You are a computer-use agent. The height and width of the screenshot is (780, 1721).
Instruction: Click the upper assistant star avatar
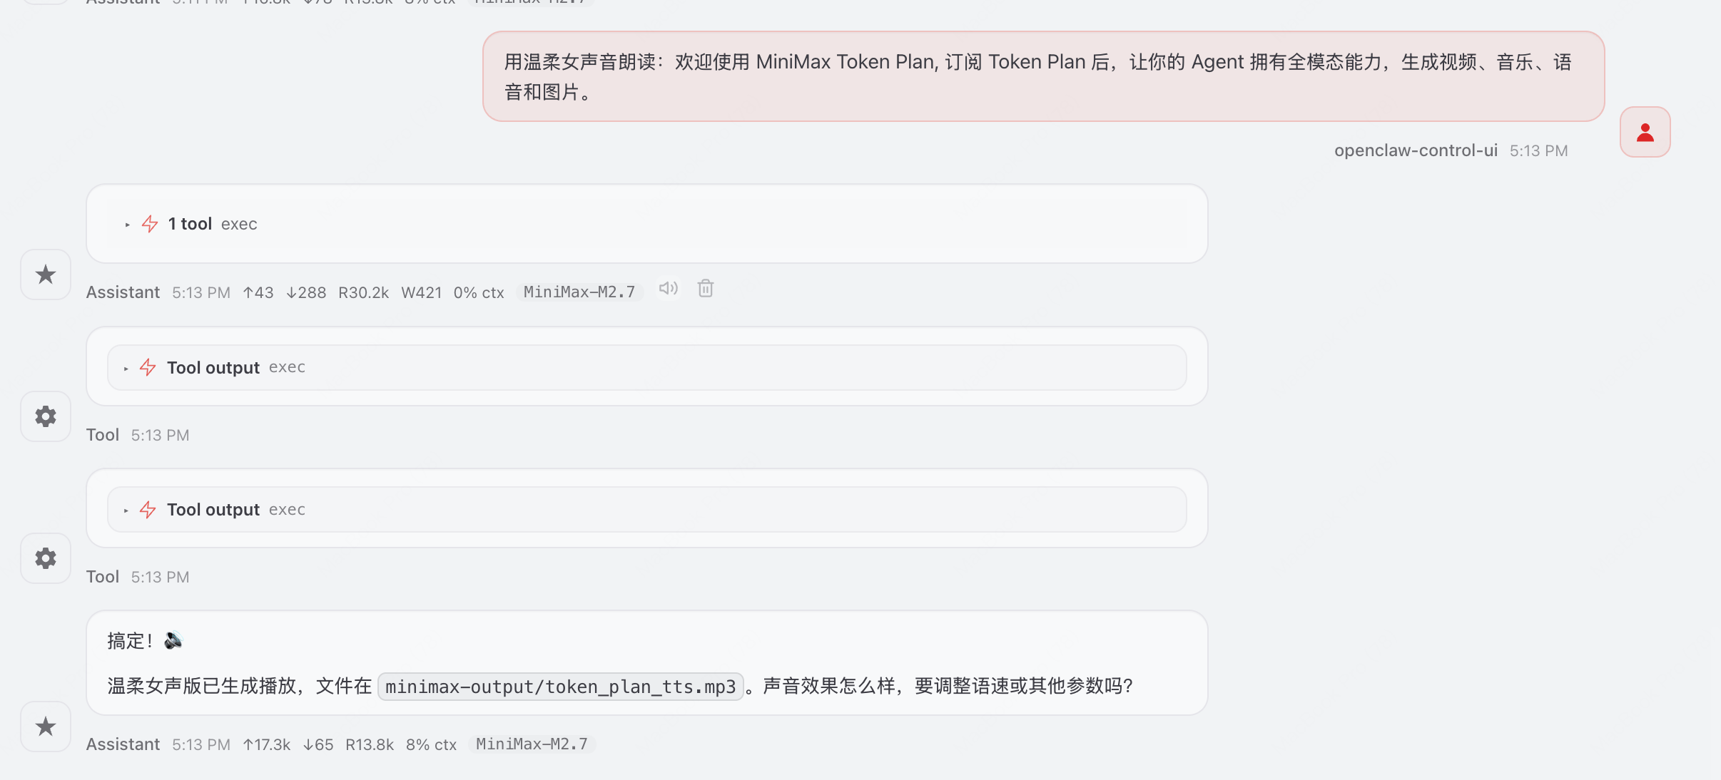[x=46, y=274]
